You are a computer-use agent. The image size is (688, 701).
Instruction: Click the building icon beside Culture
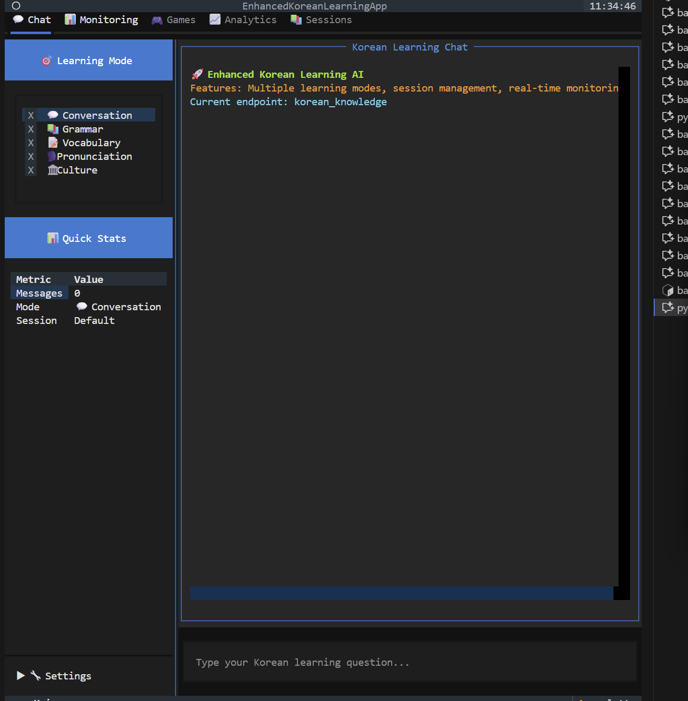[x=52, y=170]
